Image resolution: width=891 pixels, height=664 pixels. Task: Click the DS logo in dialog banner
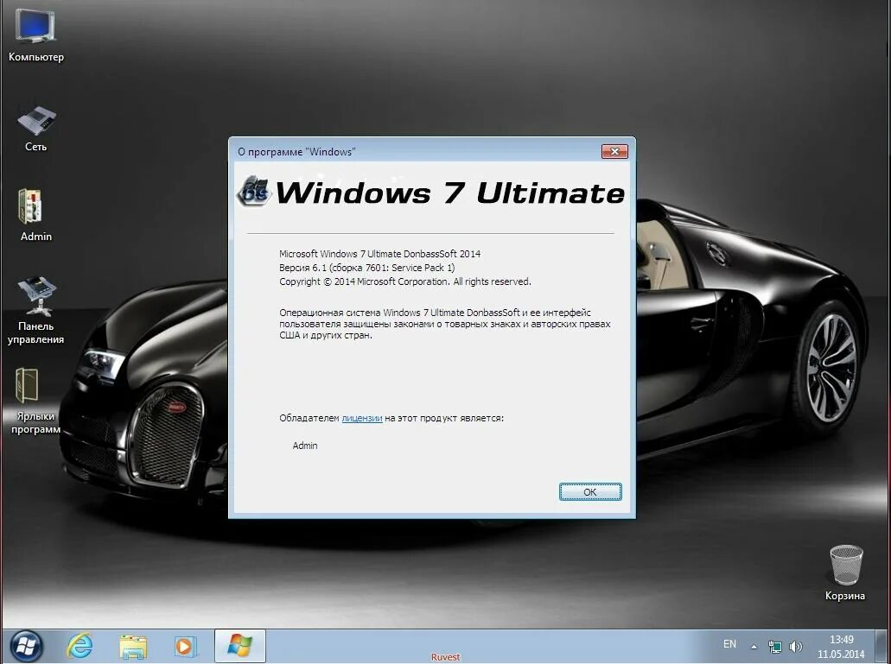click(x=254, y=191)
